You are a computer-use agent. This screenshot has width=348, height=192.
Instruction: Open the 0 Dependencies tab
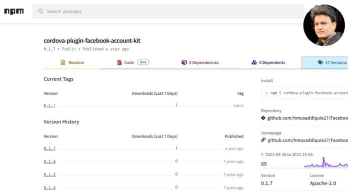click(200, 62)
